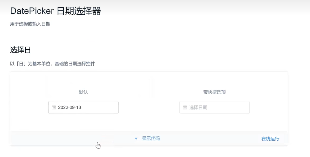The image size is (310, 157).
Task: Click the 默认 label above first input
Action: coord(83,92)
